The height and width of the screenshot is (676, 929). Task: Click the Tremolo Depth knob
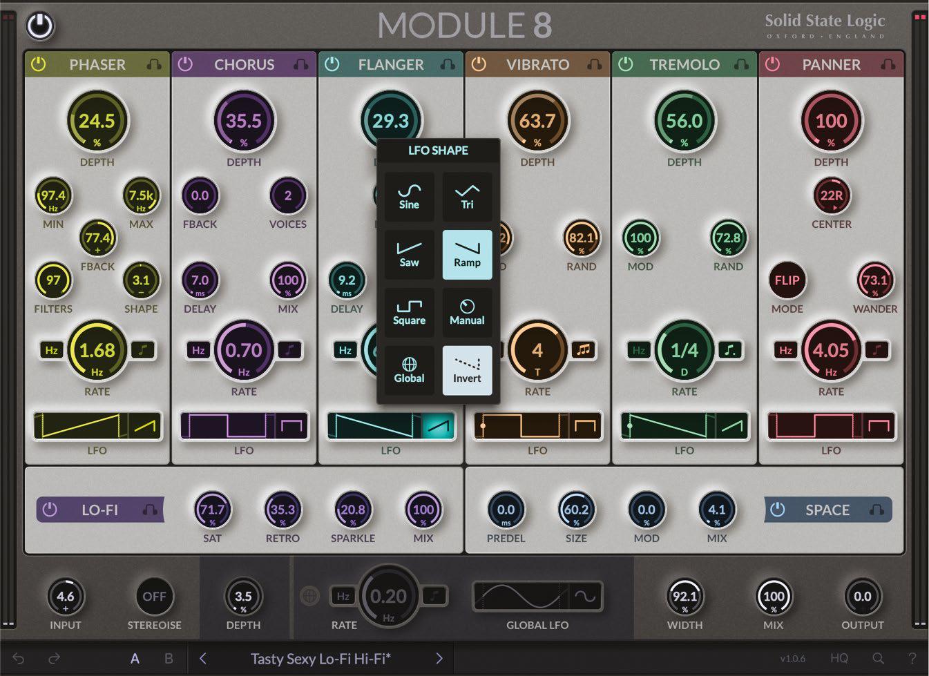(684, 121)
